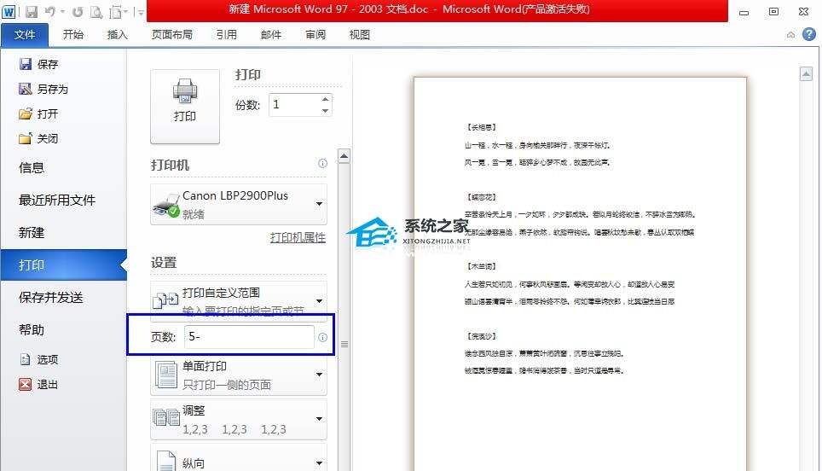Viewport: 822px width, 471px height.
Task: Click the Undo arrow in Quick Access Toolbar
Action: [x=50, y=12]
